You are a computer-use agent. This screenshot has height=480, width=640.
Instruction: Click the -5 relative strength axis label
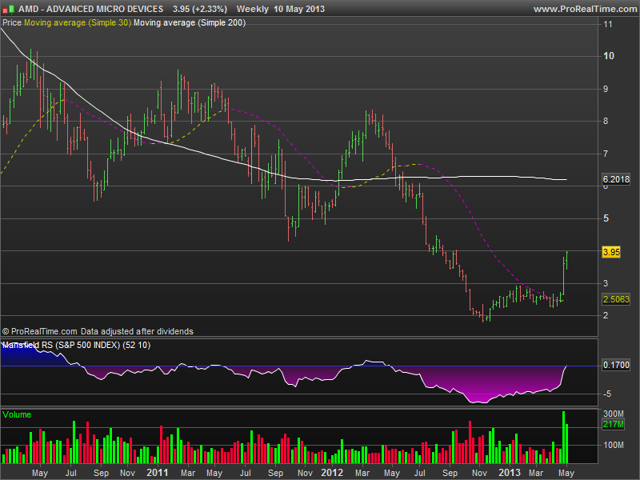click(607, 394)
